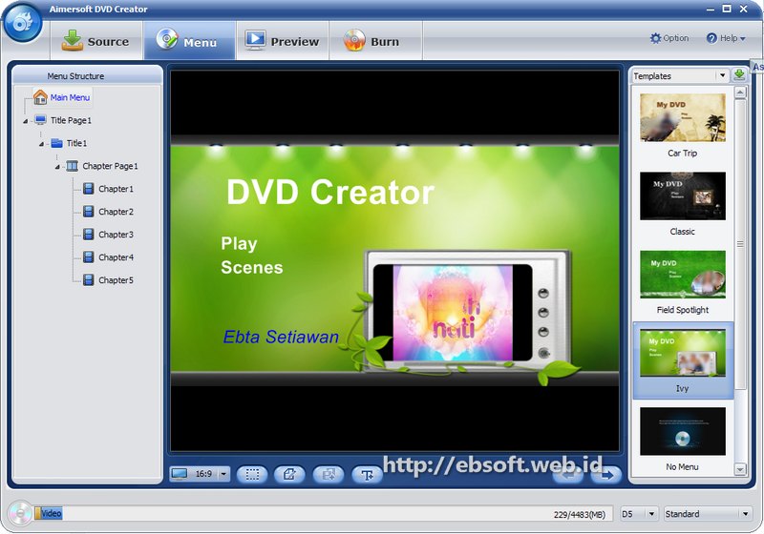
Task: Click the Chapter5 film icon
Action: (x=88, y=280)
